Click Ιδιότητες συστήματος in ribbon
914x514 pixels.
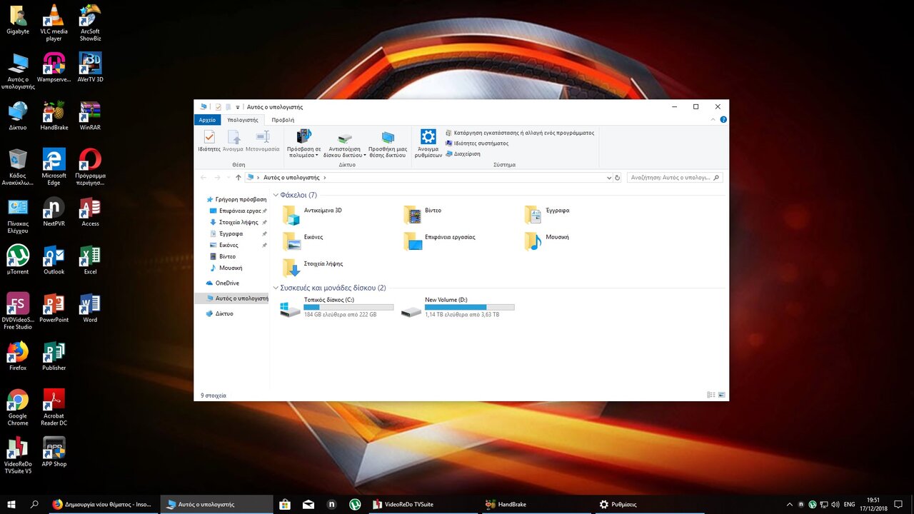[481, 143]
